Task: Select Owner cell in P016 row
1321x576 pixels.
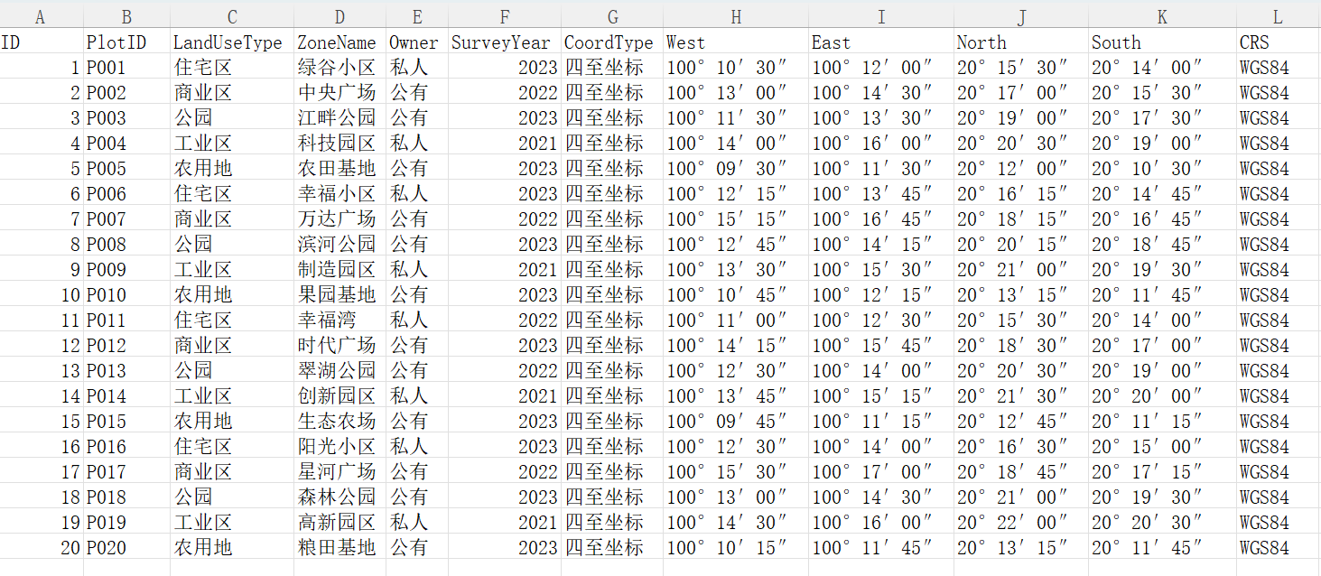Action: pos(416,446)
